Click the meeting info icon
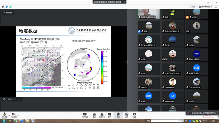 pyautogui.click(x=3, y=7)
